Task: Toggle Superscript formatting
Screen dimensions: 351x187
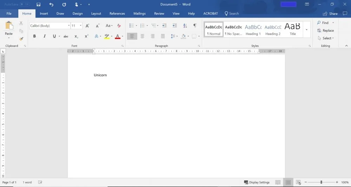Action: click(x=86, y=36)
